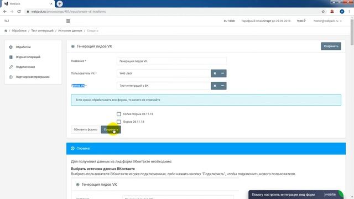Click the gear icon beside Обработки
This screenshot has width=354, height=199.
coord(11,47)
